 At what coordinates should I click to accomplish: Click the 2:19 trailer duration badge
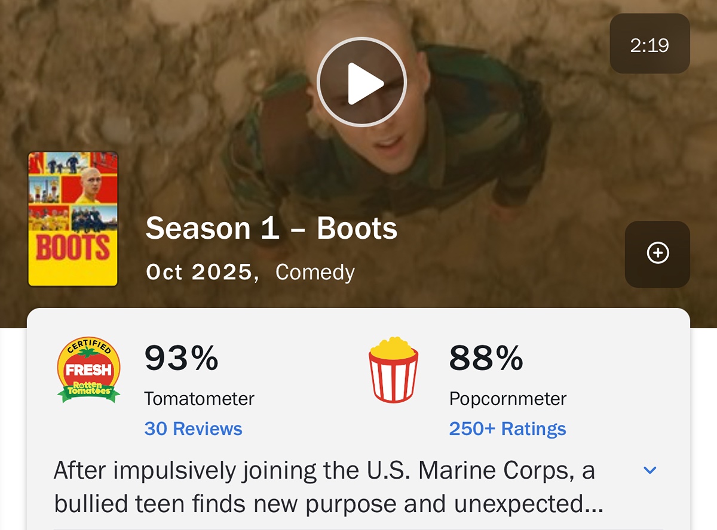(649, 44)
